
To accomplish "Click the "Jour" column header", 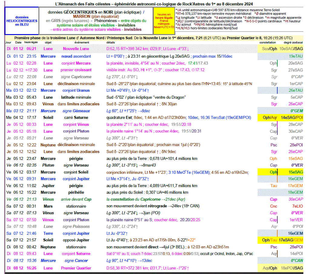I will pos(8,42).
